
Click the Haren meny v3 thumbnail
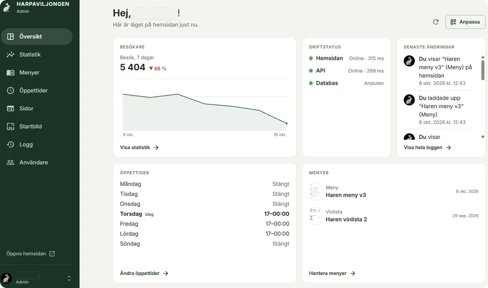[315, 192]
